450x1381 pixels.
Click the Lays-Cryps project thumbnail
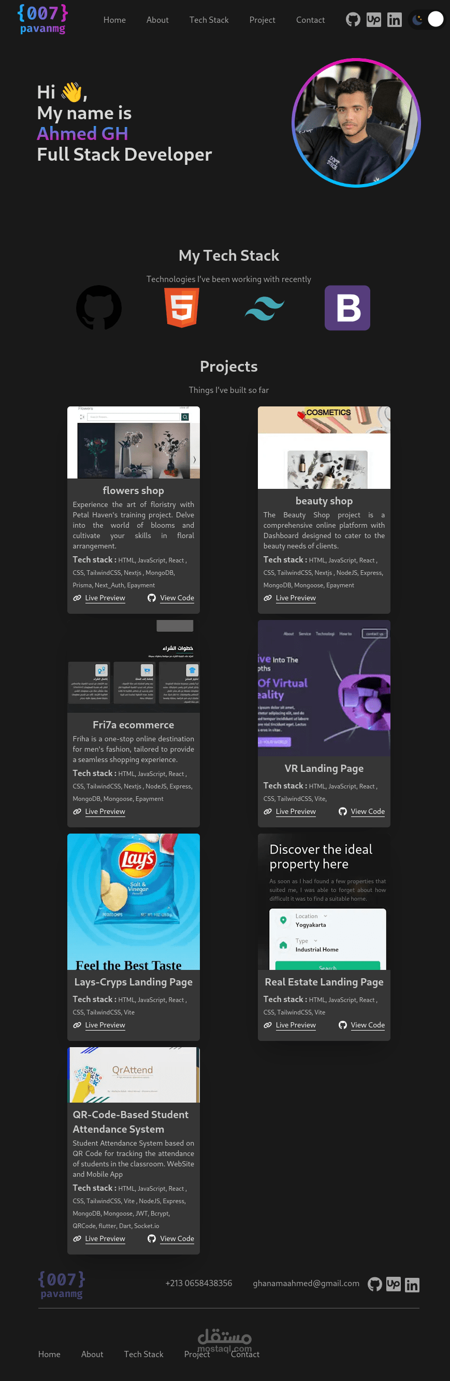click(x=134, y=901)
